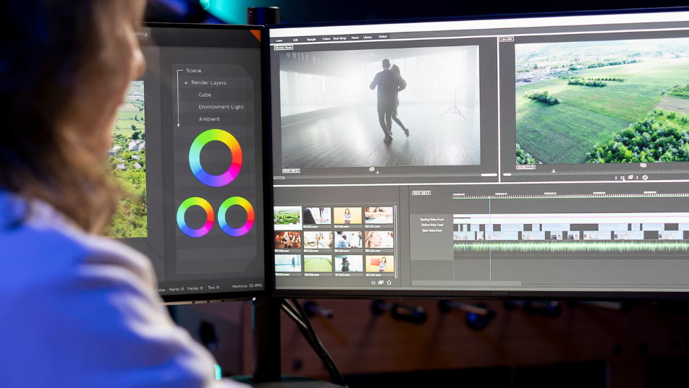Select the camera tripod clip thumbnail
Image resolution: width=689 pixels, height=388 pixels.
pyautogui.click(x=318, y=240)
